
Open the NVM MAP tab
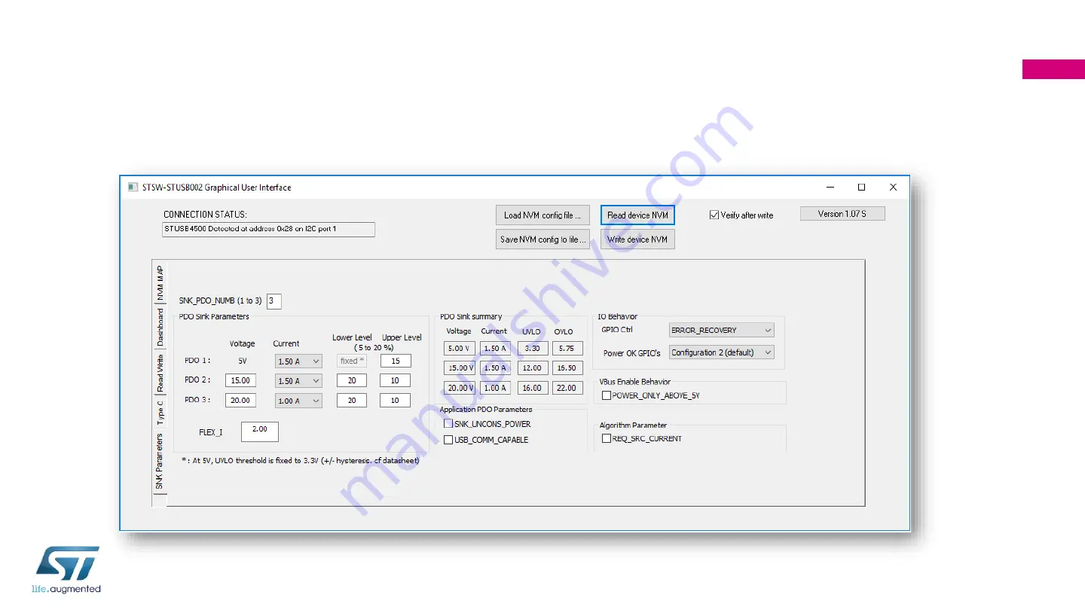tap(159, 283)
